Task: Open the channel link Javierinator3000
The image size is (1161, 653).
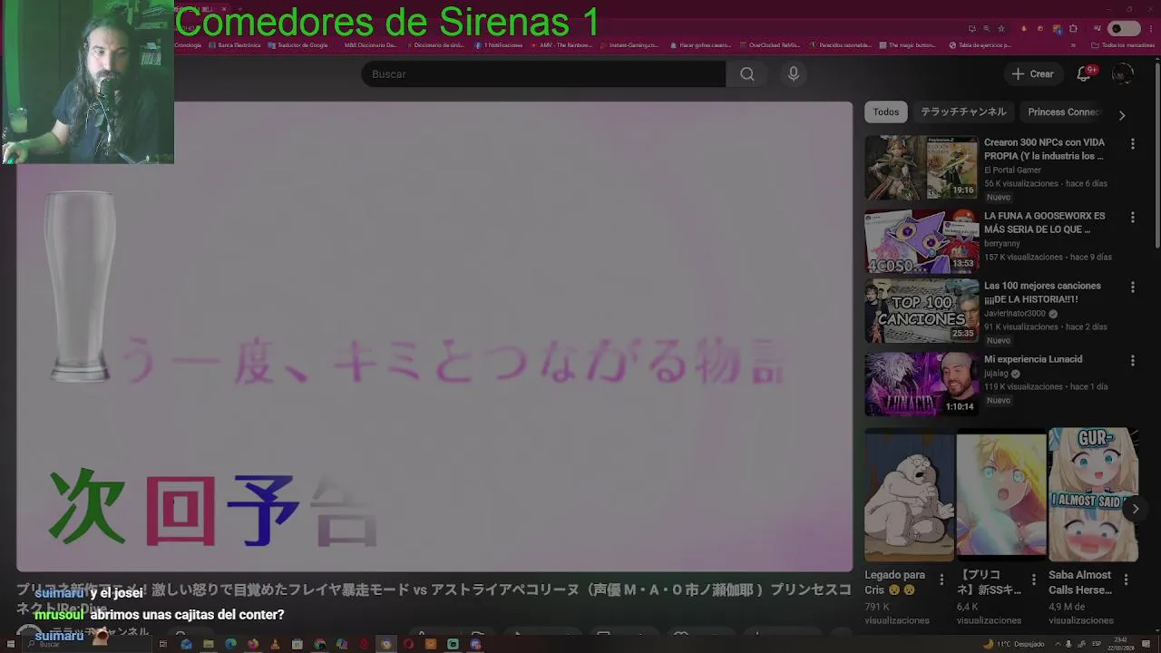Action: [x=1015, y=313]
